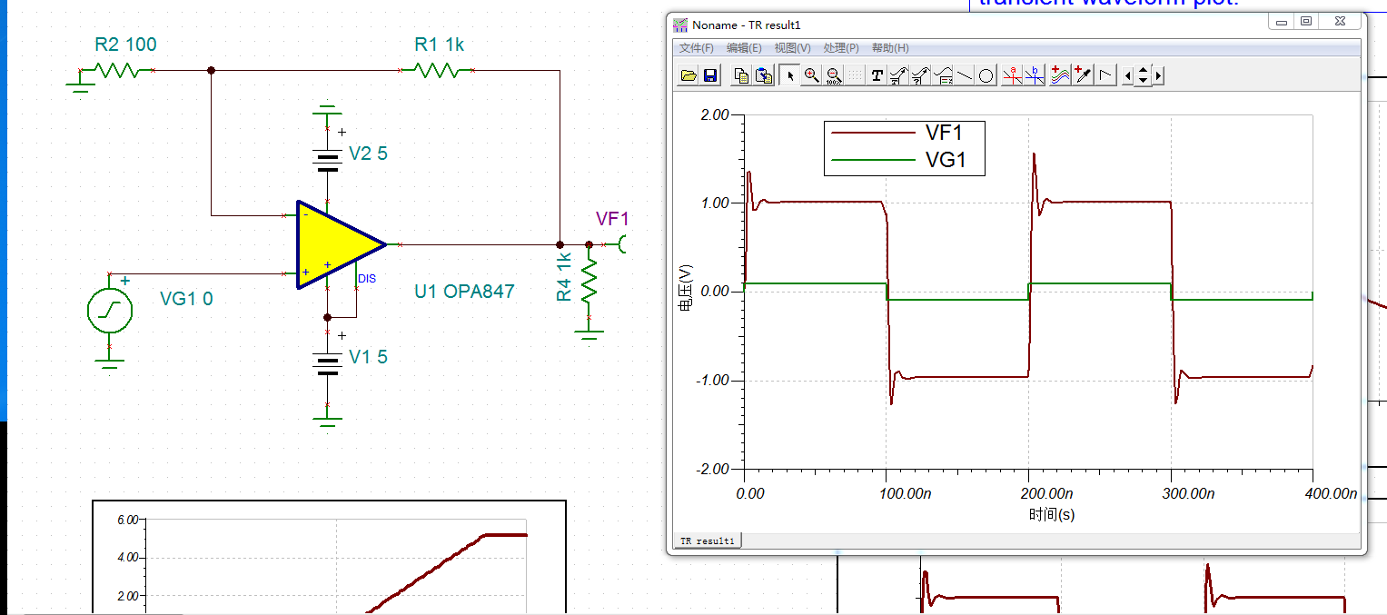Select load resistor R4 1k
The height and width of the screenshot is (615, 1387).
pyautogui.click(x=589, y=282)
